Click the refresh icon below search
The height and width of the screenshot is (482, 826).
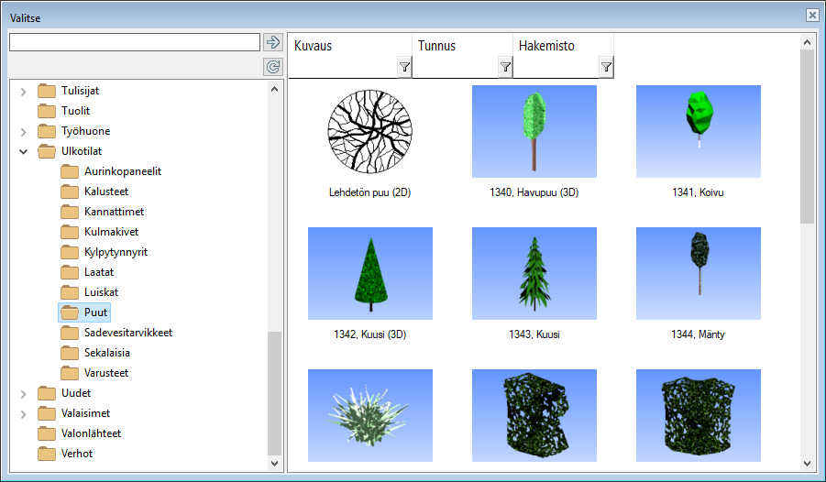[272, 67]
